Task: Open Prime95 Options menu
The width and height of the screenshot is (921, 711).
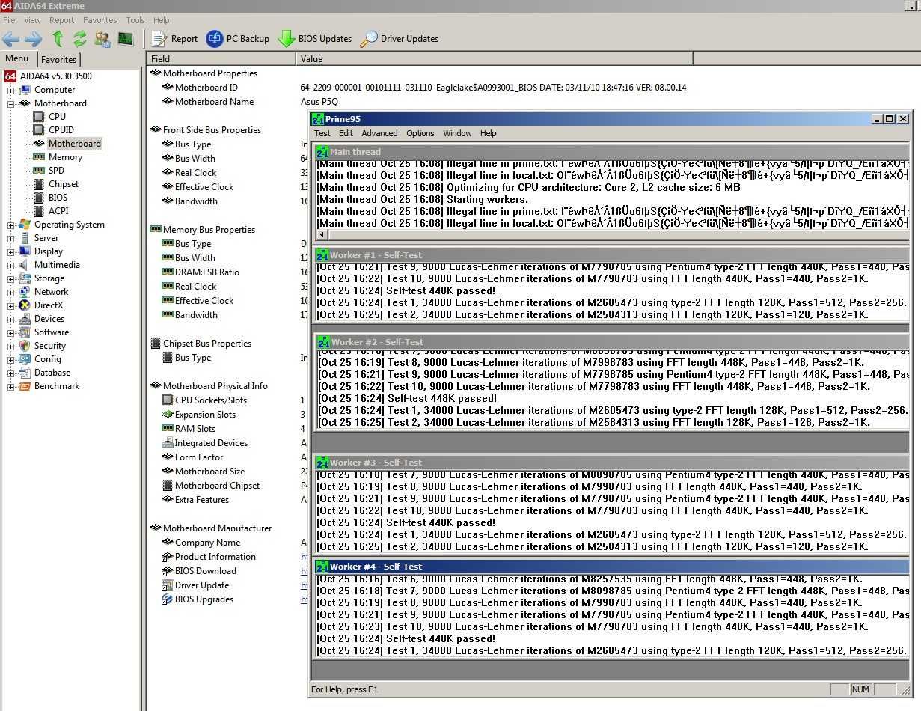Action: pos(420,133)
